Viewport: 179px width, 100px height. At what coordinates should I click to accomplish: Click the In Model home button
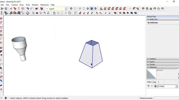tap(156, 86)
